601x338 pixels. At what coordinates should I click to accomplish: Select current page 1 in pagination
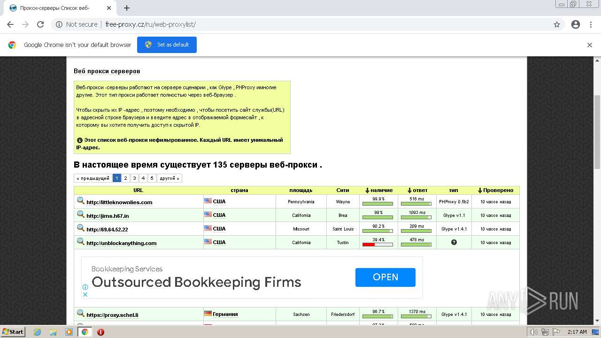tap(117, 178)
